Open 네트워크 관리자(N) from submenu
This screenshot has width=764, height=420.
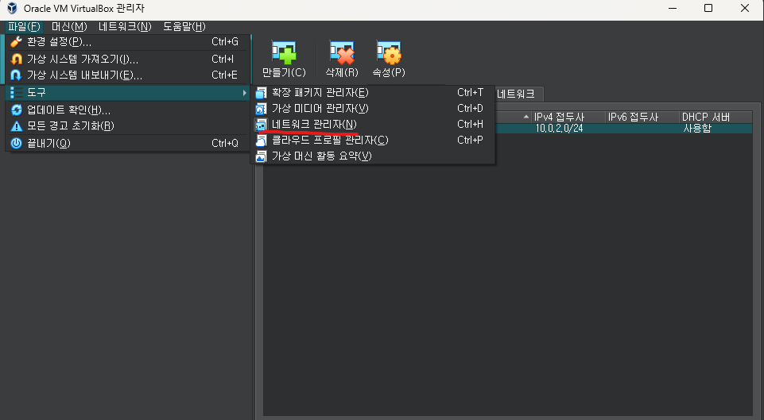pyautogui.click(x=373, y=125)
